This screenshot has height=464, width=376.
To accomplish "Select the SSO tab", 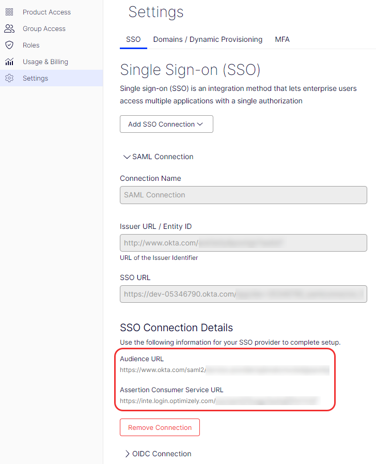I will coord(133,39).
